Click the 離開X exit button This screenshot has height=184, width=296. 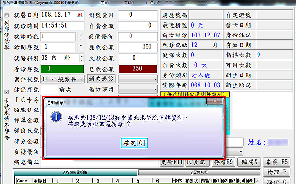[249, 162]
